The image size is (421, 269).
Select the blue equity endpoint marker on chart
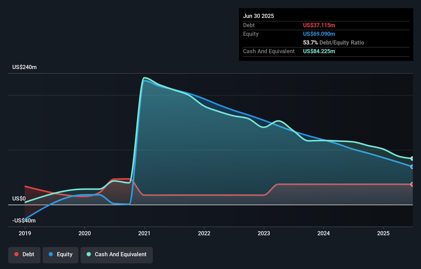point(412,167)
